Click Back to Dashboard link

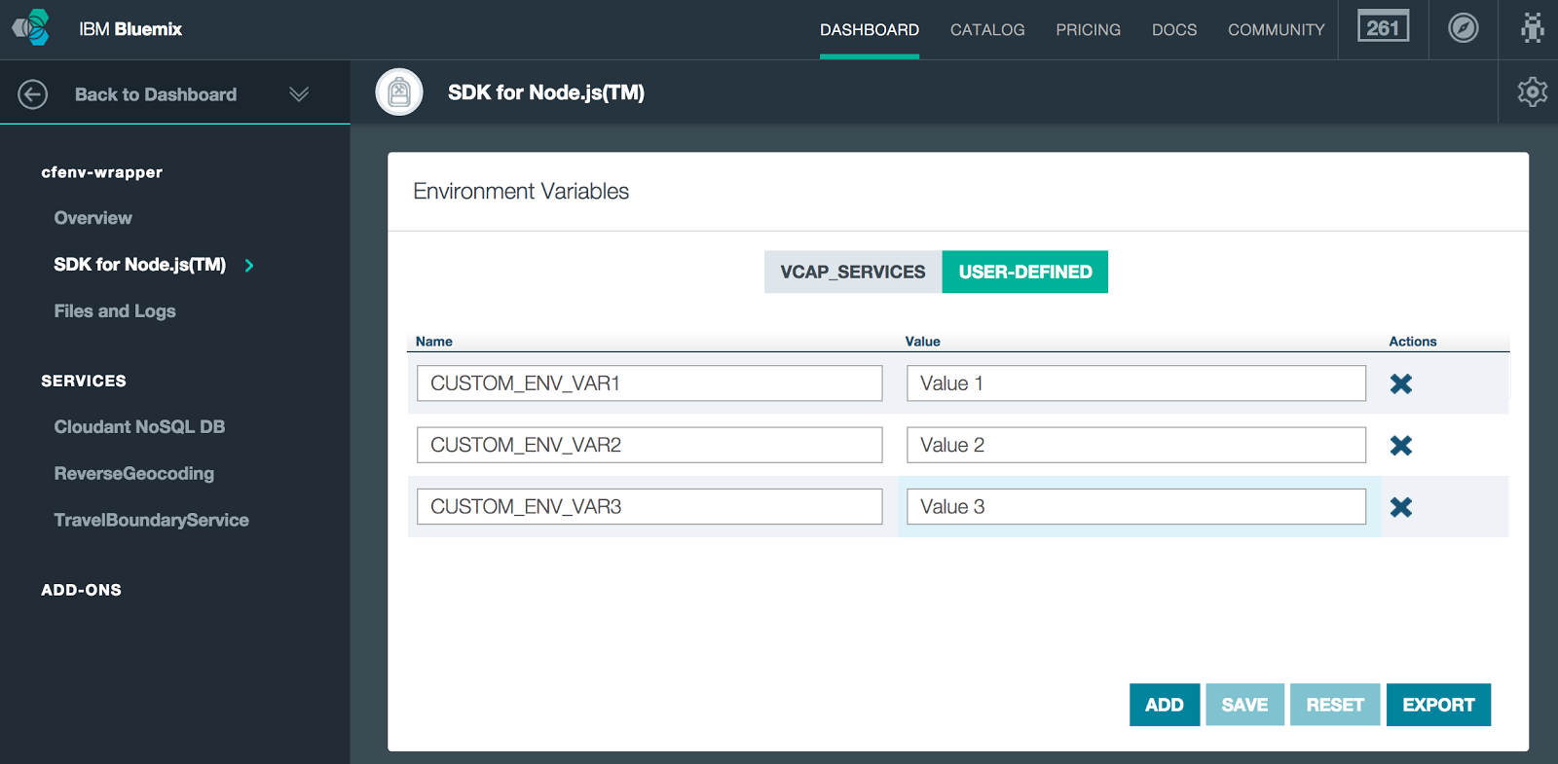pos(156,94)
